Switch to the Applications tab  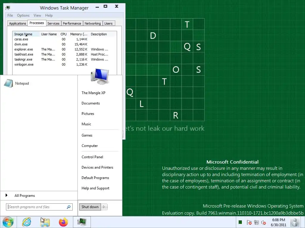click(x=18, y=23)
